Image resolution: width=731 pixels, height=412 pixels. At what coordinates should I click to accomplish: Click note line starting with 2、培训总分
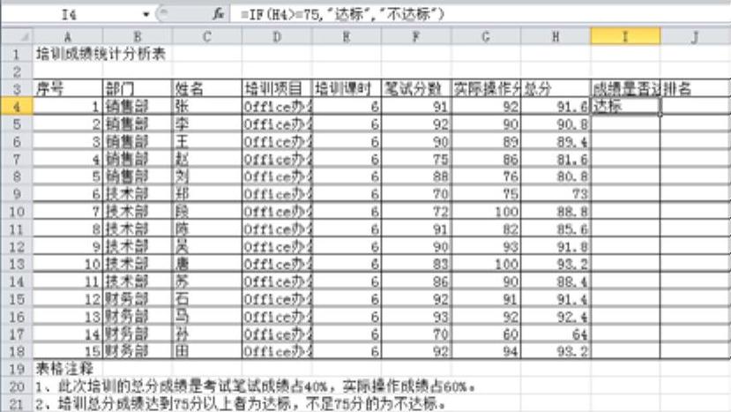(240, 403)
